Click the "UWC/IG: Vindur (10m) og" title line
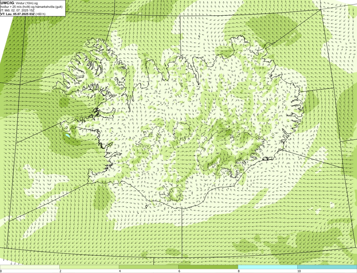This screenshot has width=357, height=273. tap(19, 3)
